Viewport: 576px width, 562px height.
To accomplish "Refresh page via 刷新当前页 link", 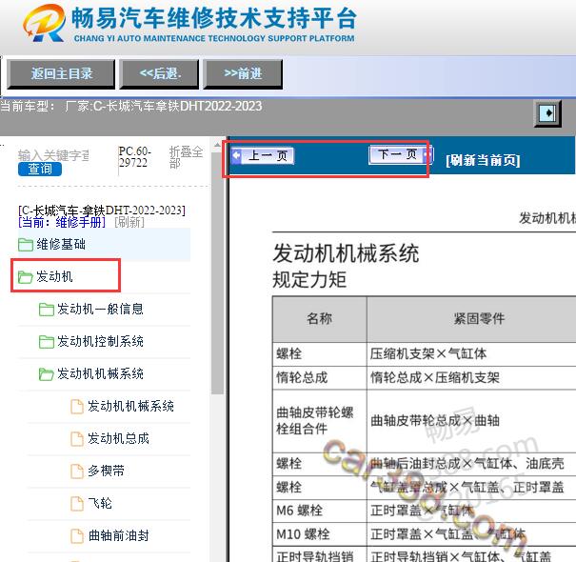I will coord(483,160).
